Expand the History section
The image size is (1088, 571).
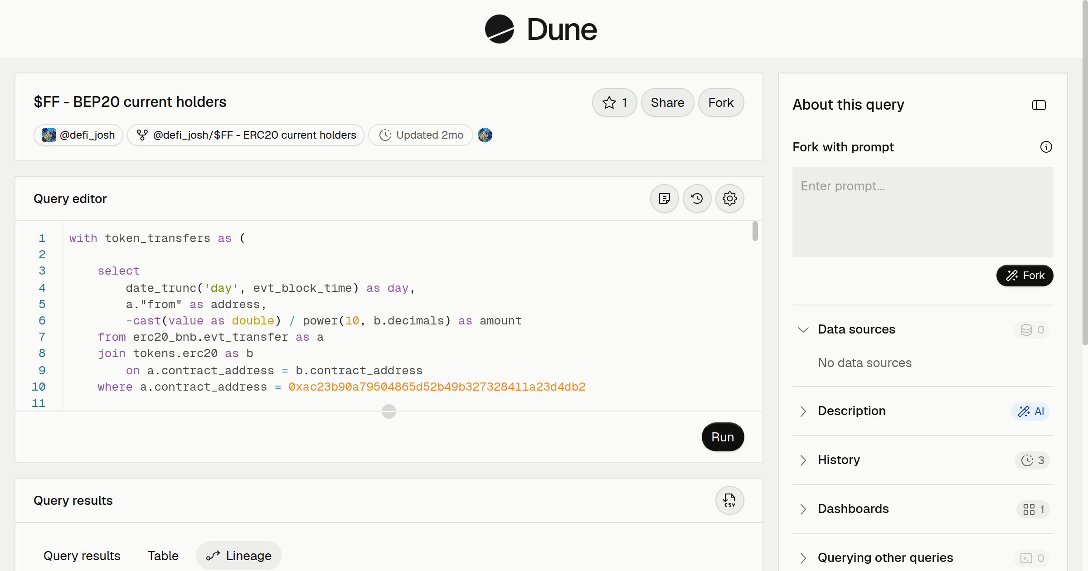pyautogui.click(x=803, y=460)
